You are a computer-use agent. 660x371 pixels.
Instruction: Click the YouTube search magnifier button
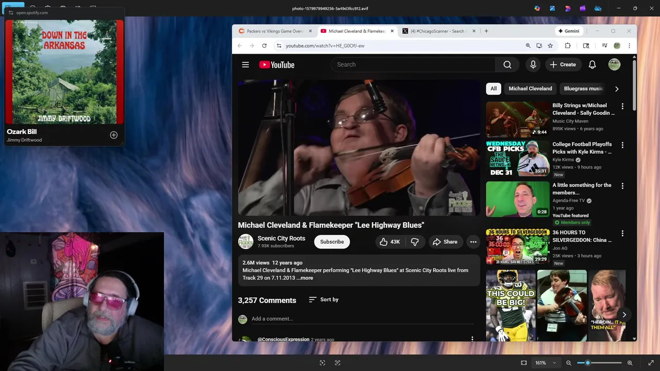point(507,64)
